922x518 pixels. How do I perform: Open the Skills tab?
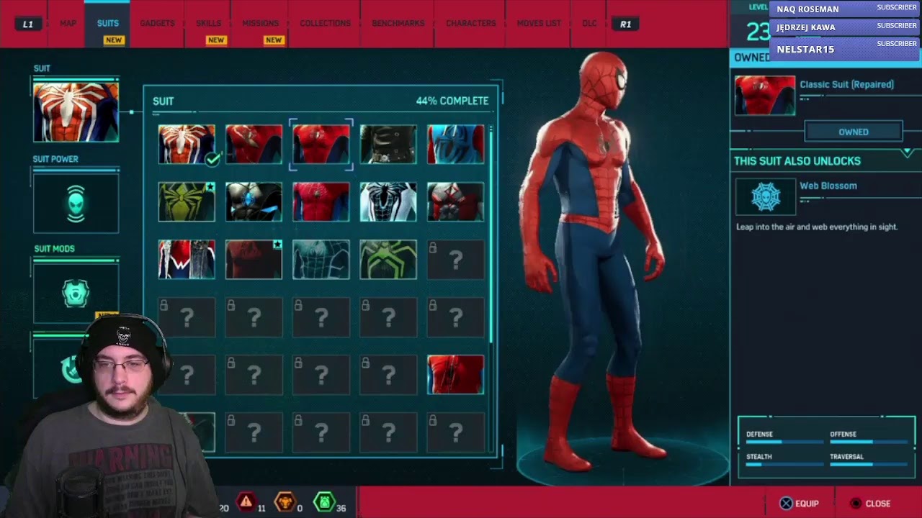pos(209,24)
